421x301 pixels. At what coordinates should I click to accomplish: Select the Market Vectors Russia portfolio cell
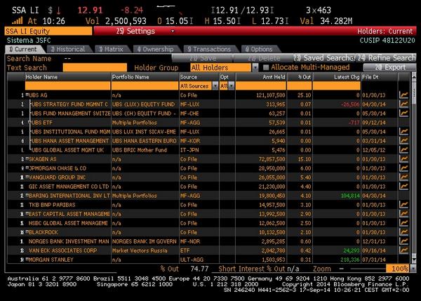tap(140, 250)
